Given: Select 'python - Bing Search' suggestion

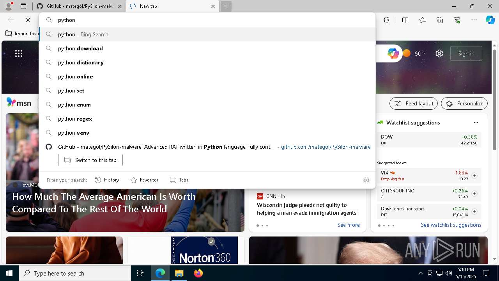Looking at the screenshot, I should coord(207,34).
